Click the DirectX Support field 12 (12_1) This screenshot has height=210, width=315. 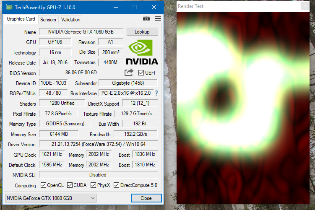(140, 103)
